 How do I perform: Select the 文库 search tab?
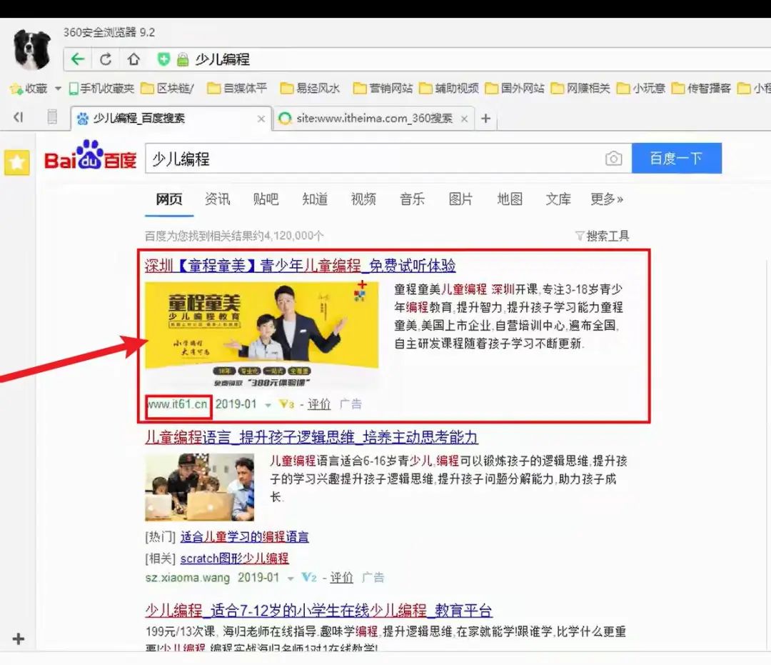(x=558, y=199)
